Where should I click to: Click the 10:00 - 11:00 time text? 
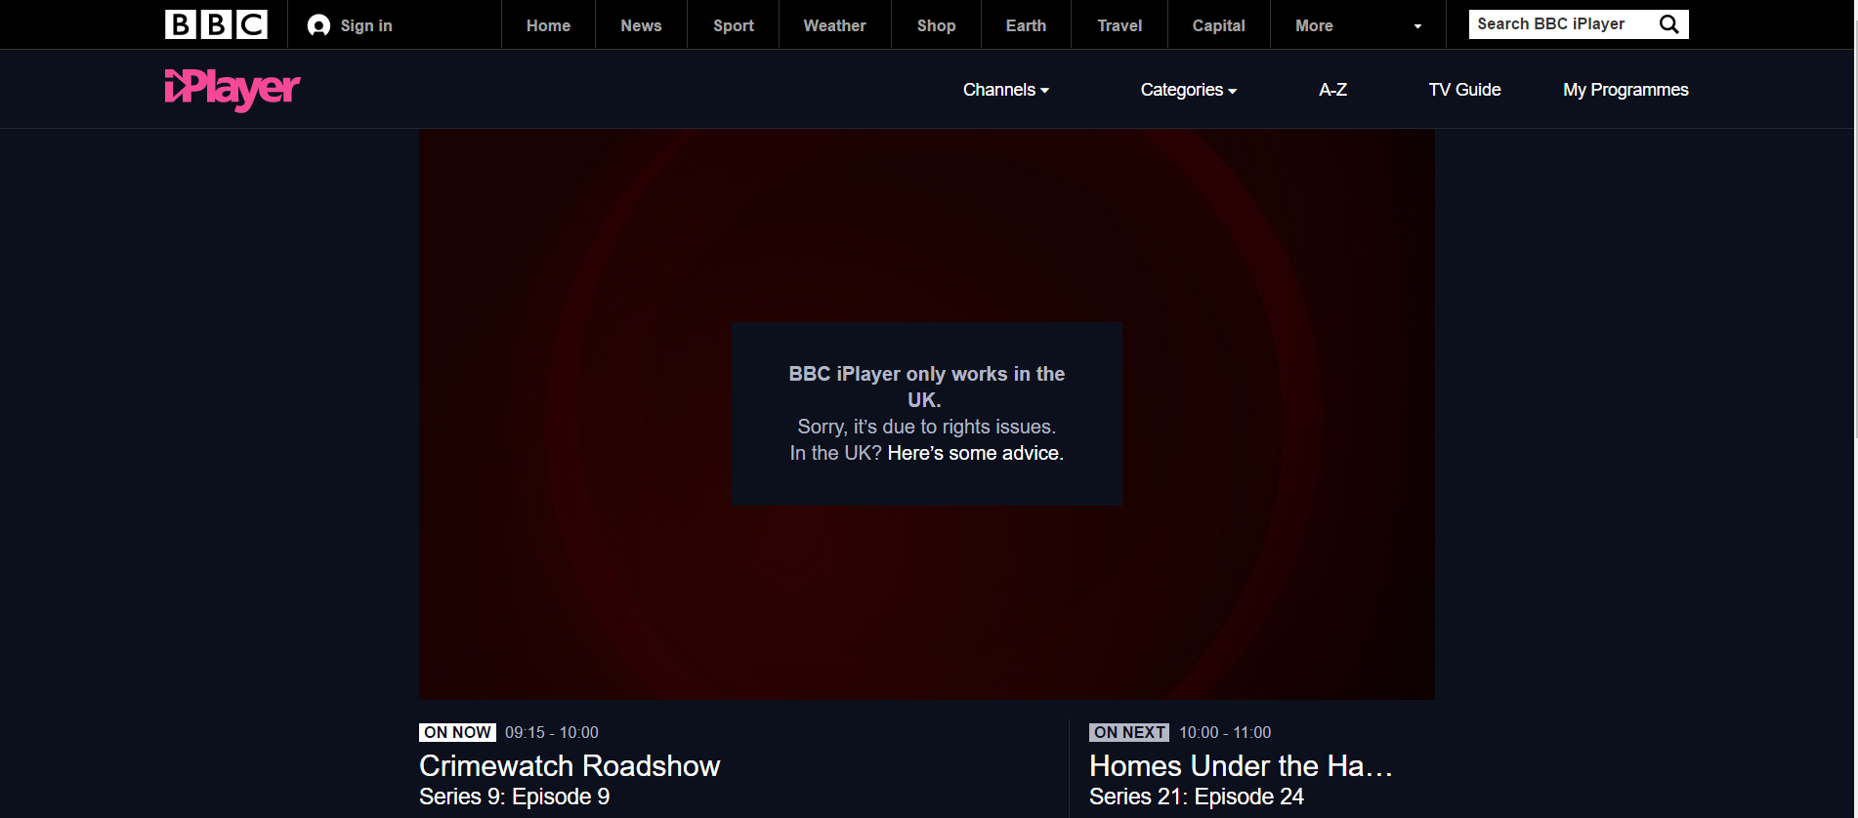(1225, 732)
